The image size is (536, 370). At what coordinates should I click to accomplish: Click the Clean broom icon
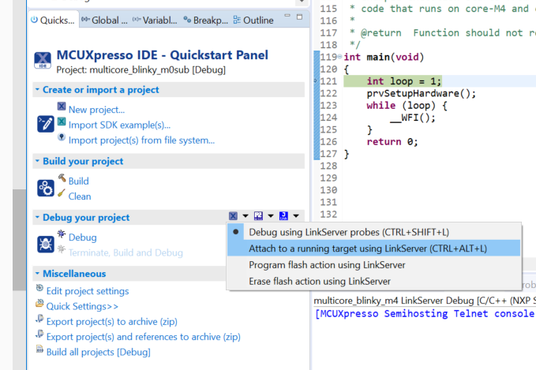pos(62,193)
